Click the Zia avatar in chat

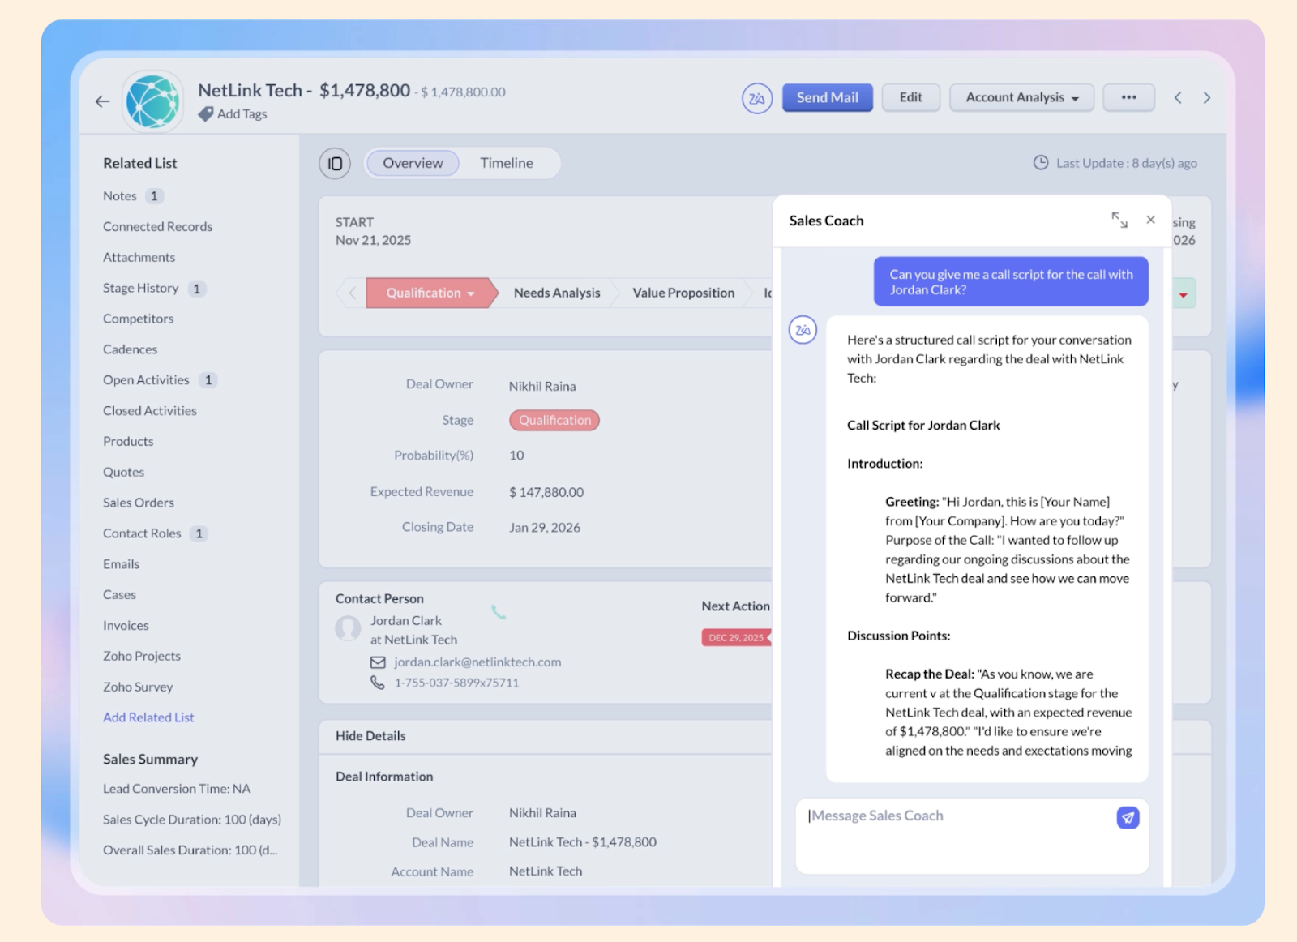click(803, 330)
